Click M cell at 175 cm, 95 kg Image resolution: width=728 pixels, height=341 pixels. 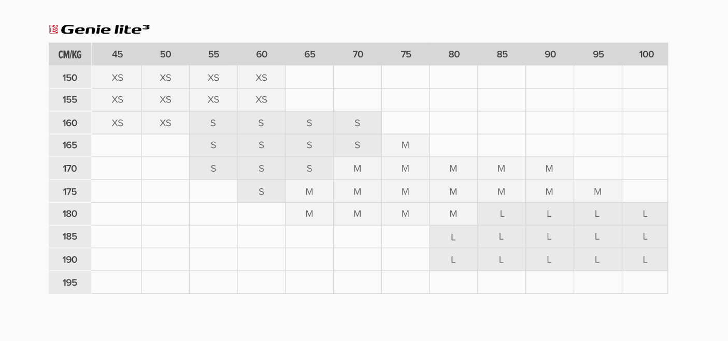(x=598, y=191)
